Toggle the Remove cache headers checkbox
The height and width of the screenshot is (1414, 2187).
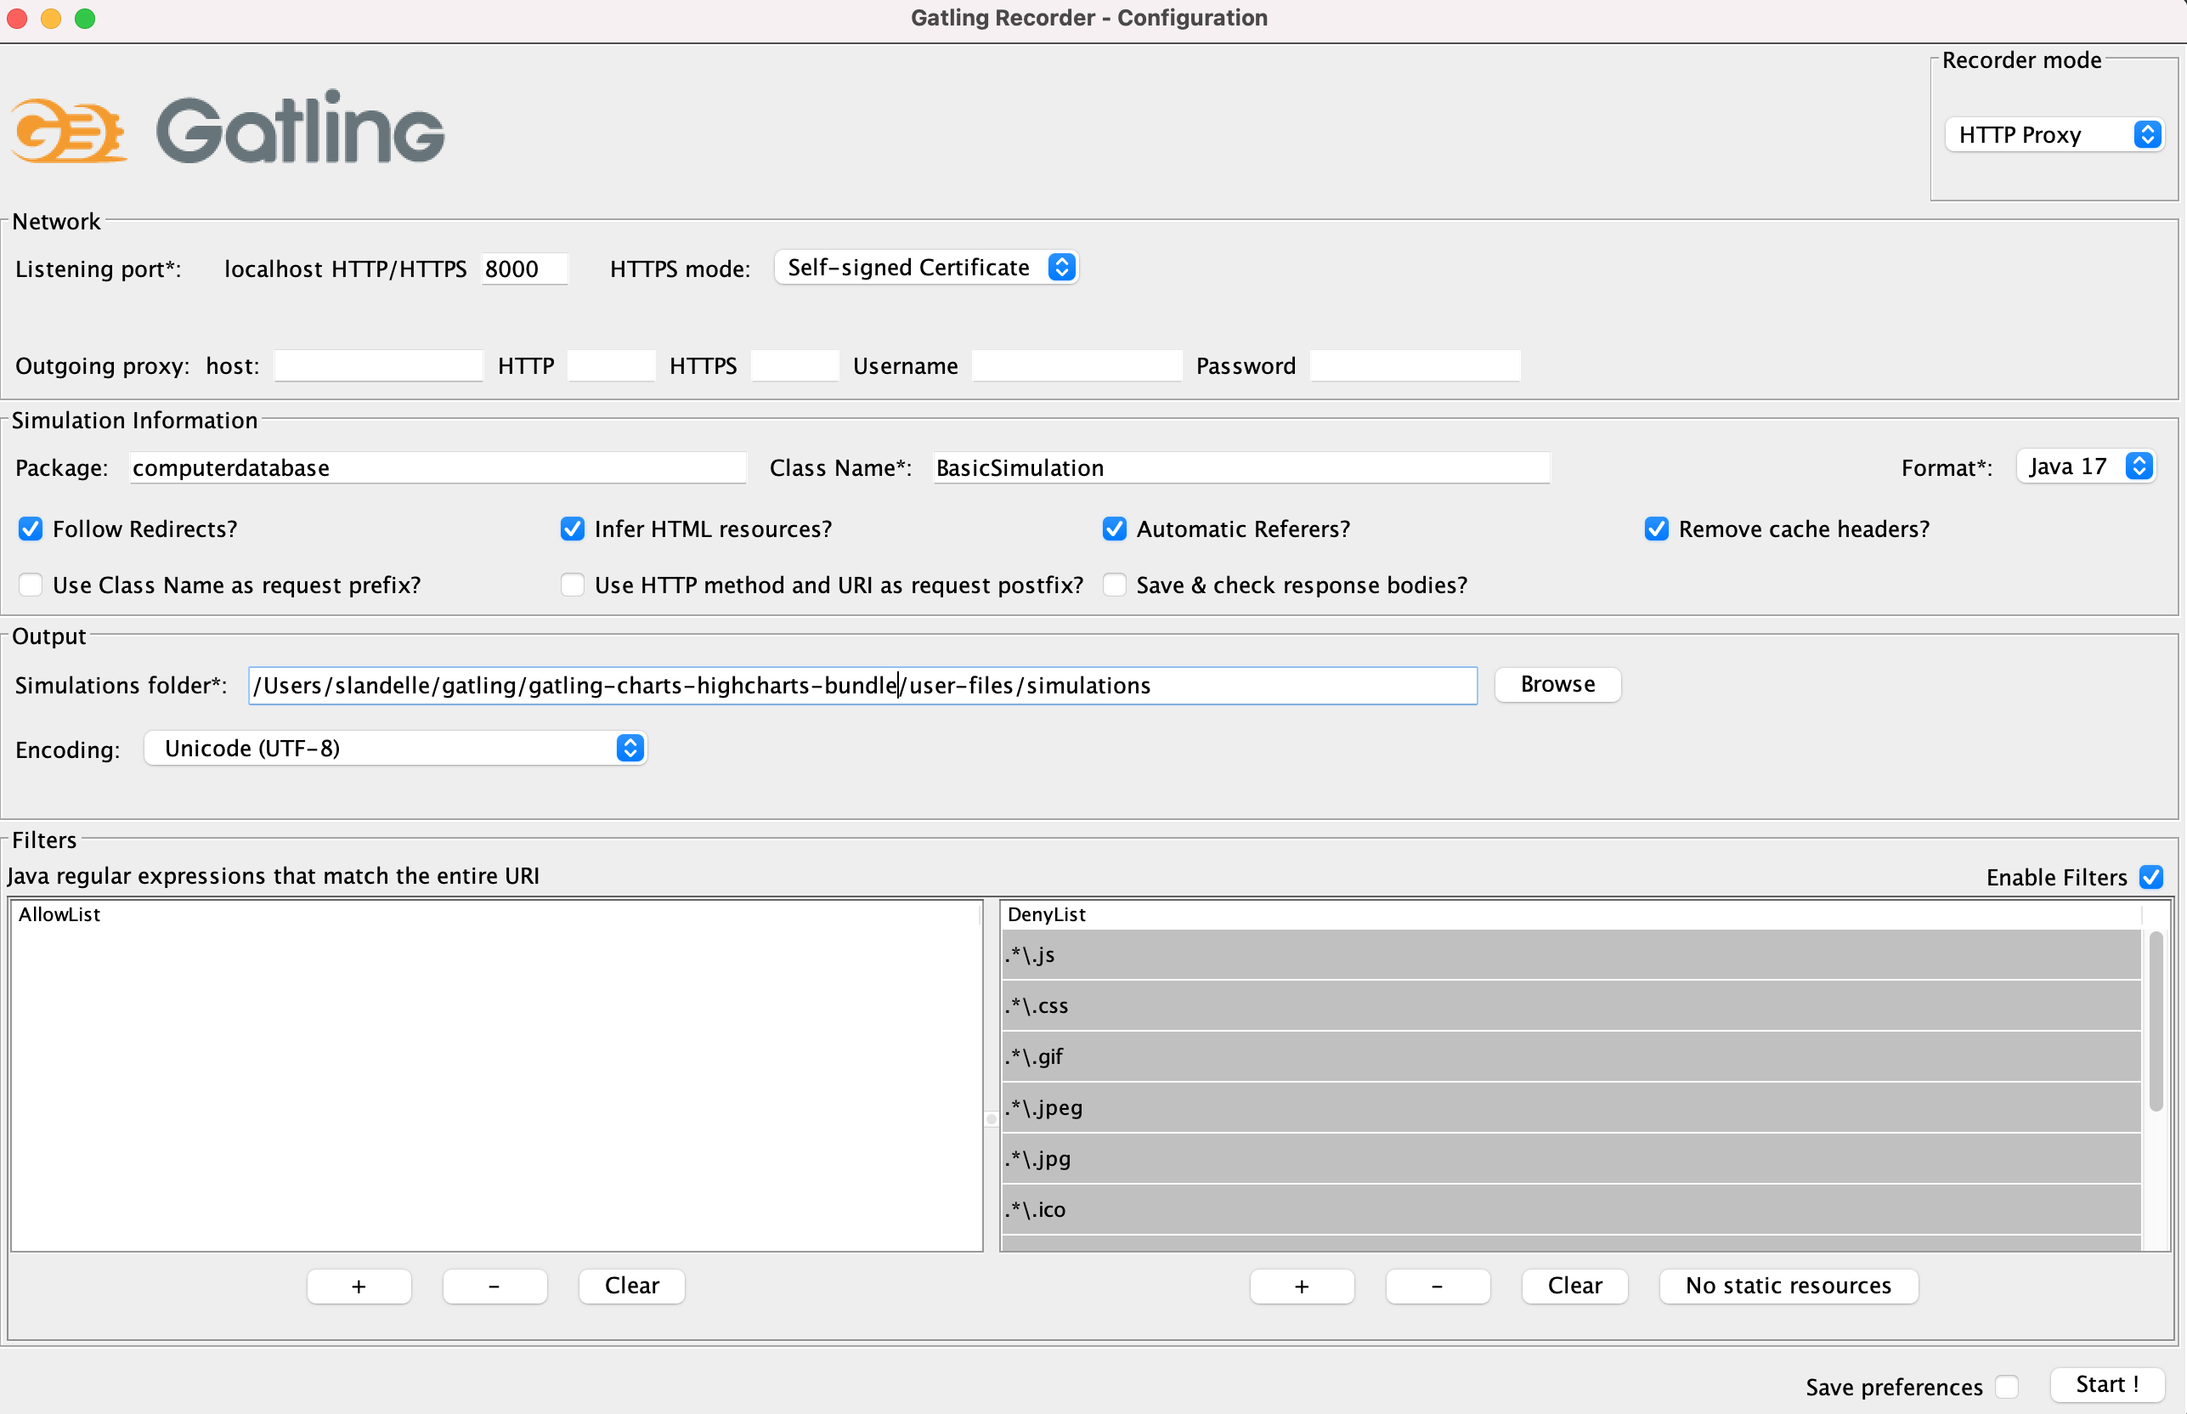tap(1656, 529)
